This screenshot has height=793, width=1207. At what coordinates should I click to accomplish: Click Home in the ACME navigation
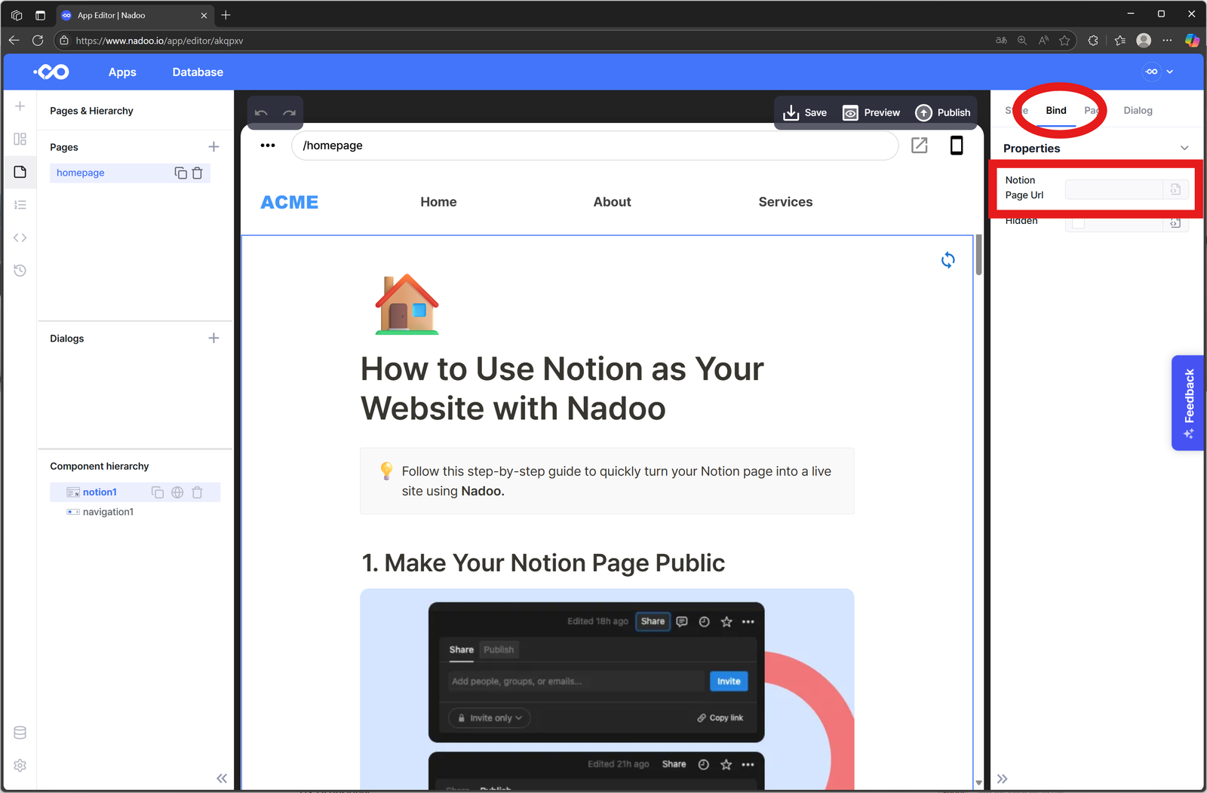438,202
